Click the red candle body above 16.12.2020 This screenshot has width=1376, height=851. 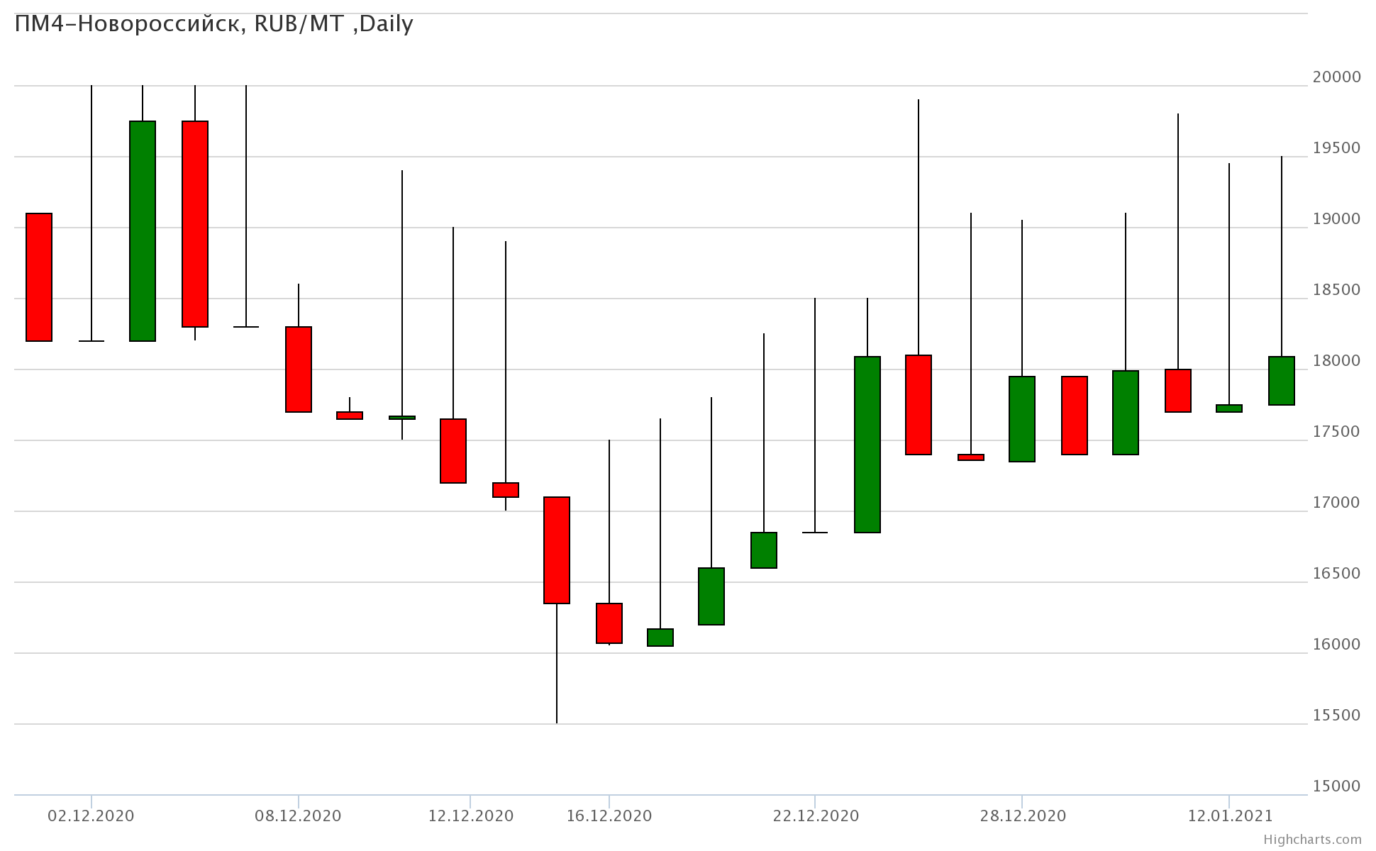[609, 623]
